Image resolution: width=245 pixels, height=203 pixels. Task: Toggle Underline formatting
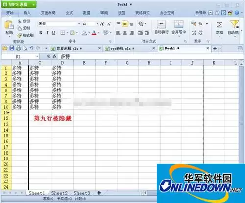53,33
